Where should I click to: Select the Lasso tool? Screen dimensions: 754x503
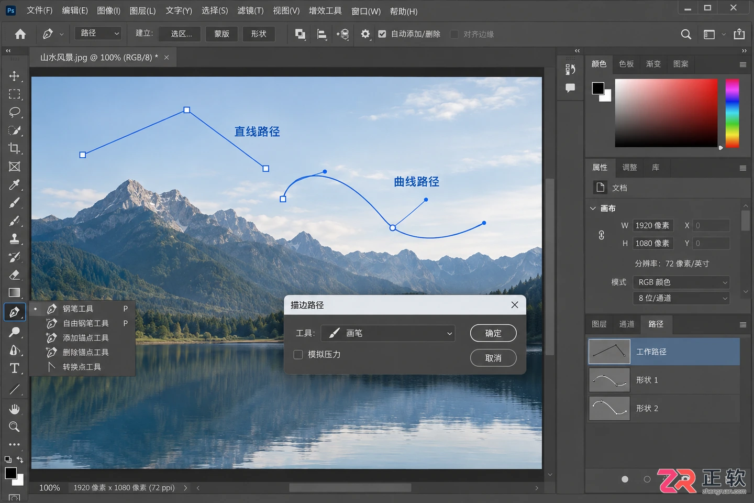pyautogui.click(x=14, y=112)
